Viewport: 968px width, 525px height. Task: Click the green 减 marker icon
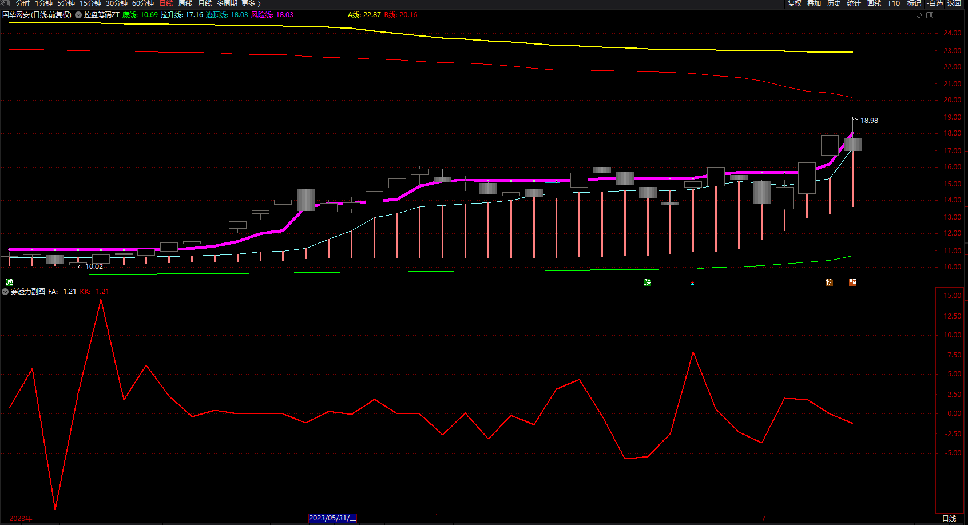click(x=9, y=283)
